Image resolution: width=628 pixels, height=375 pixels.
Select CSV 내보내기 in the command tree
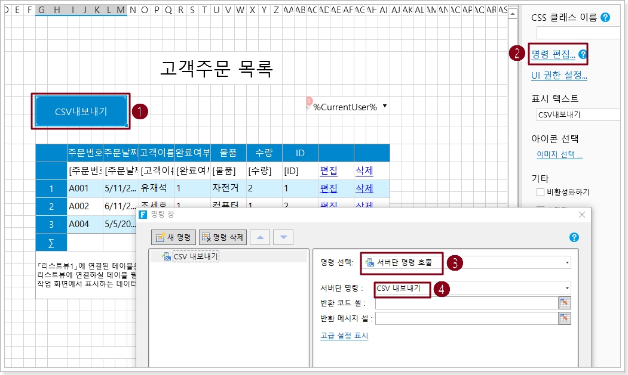pos(195,256)
